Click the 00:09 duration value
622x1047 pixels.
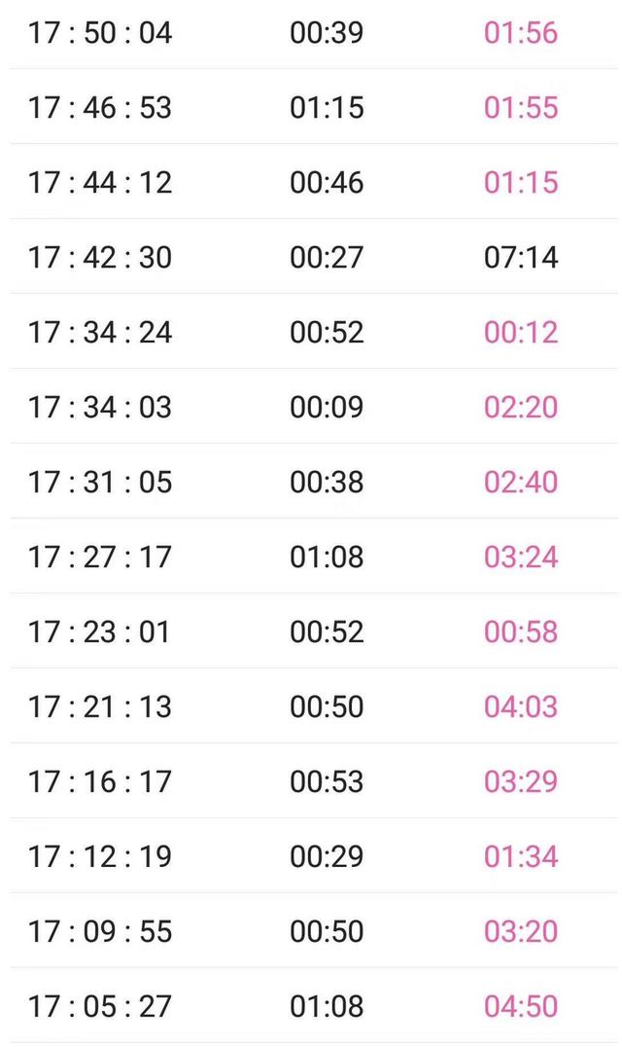327,407
